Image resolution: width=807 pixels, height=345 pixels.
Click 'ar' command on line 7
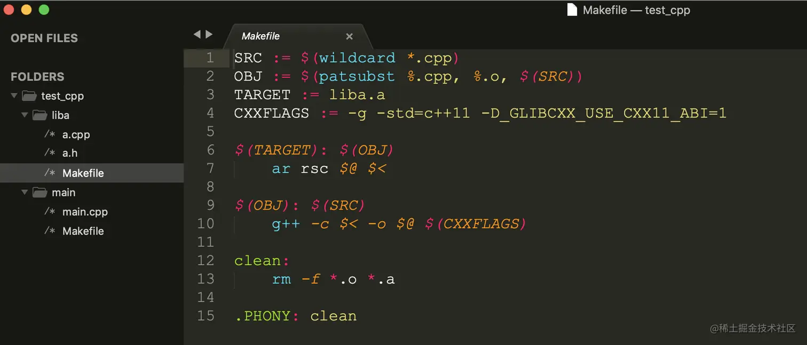point(281,169)
